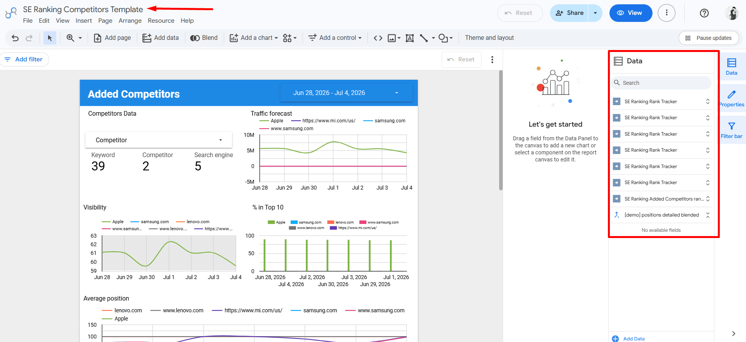This screenshot has width=746, height=342.
Task: Open the Share options dropdown arrow
Action: [595, 13]
